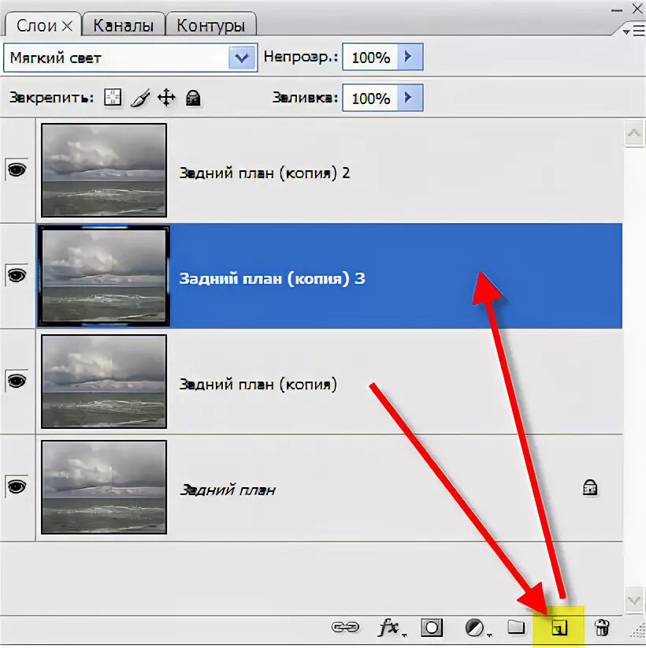Select the italic Задний план layer name
Viewport: 646px width, 648px height.
pyautogui.click(x=228, y=490)
